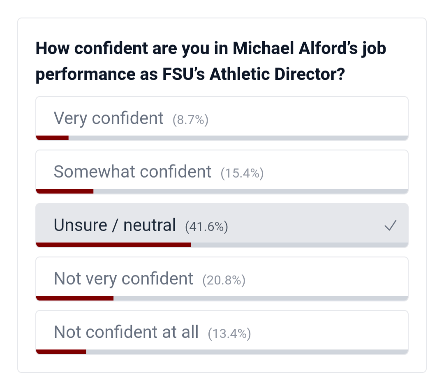Viewport: 444px width, 388px height.
Task: Click the red bar under Very confident
Action: click(52, 138)
